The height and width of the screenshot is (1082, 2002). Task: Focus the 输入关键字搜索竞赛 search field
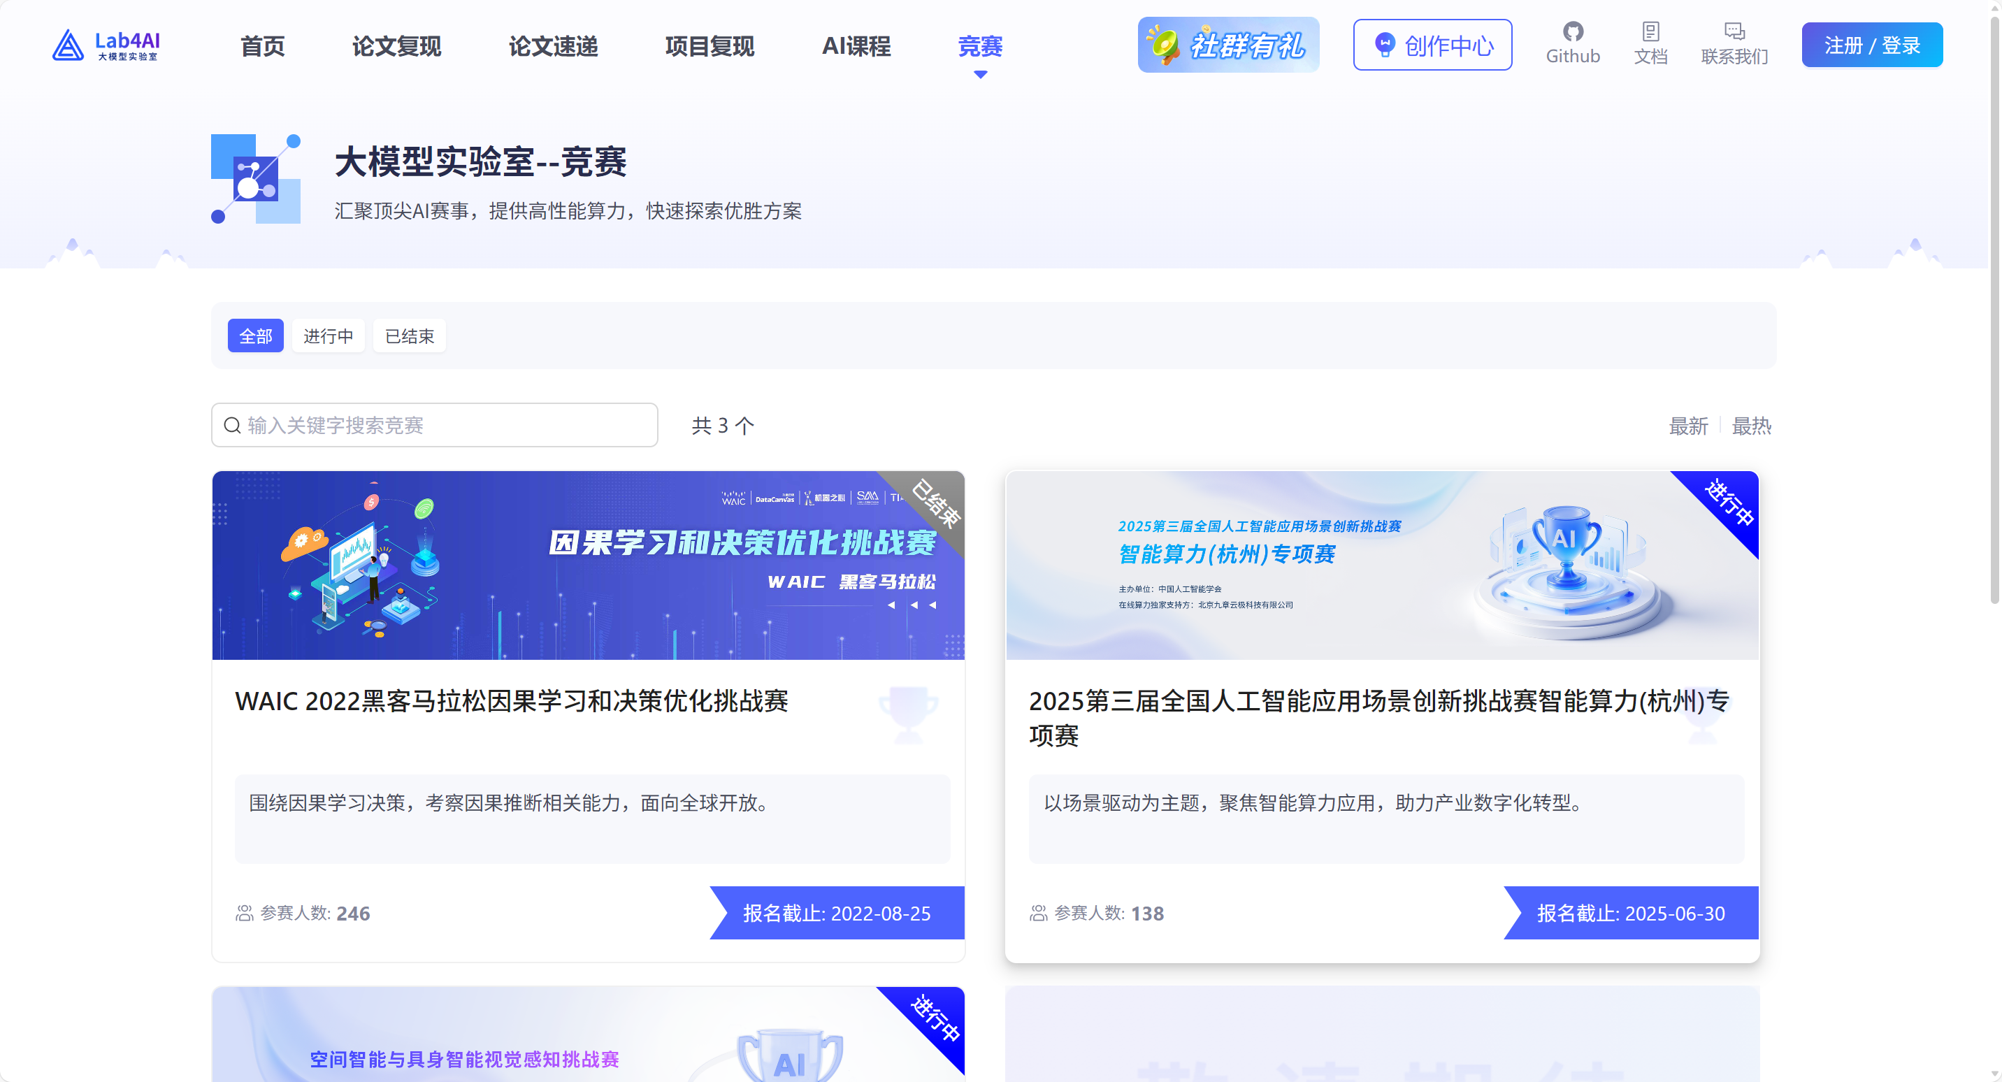434,425
